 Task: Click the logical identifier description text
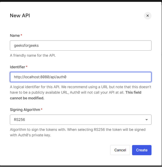76,87
